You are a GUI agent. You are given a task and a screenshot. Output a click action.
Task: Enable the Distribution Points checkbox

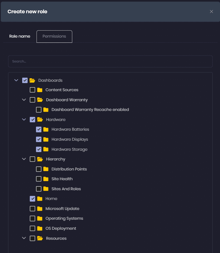pos(39,169)
